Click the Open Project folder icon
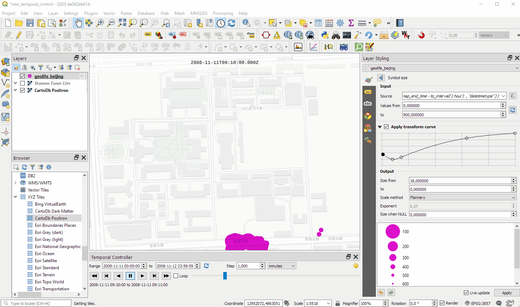 tap(19, 23)
